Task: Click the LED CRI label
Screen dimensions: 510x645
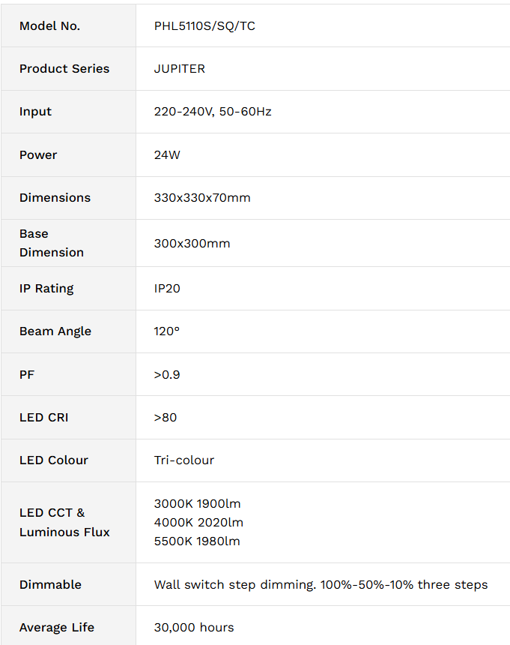Action: click(x=44, y=418)
